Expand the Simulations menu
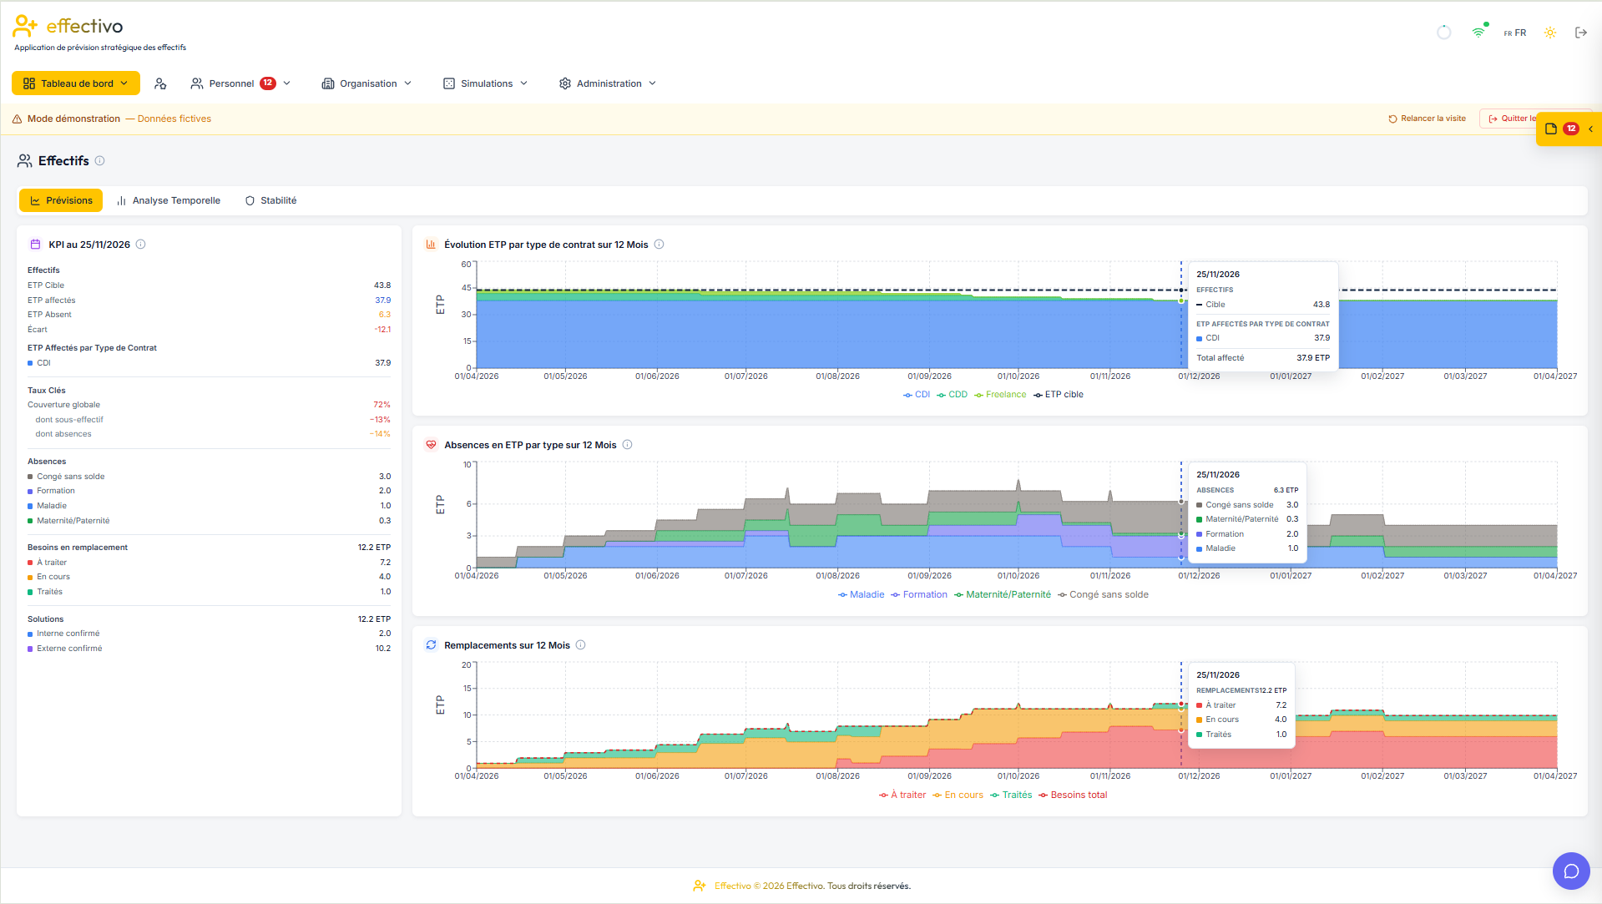The height and width of the screenshot is (904, 1602). tap(485, 83)
